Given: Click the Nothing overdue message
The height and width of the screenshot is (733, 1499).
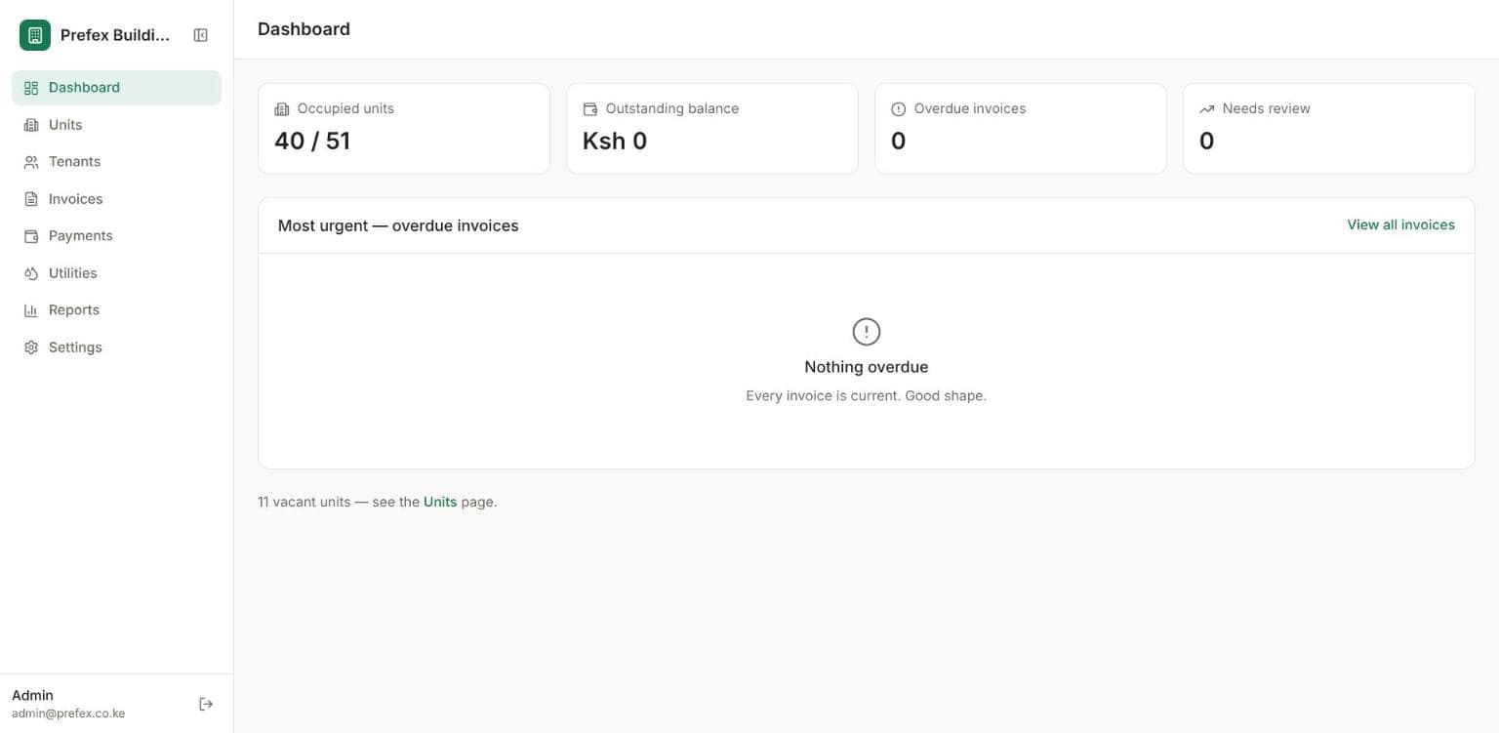Looking at the screenshot, I should pyautogui.click(x=867, y=367).
